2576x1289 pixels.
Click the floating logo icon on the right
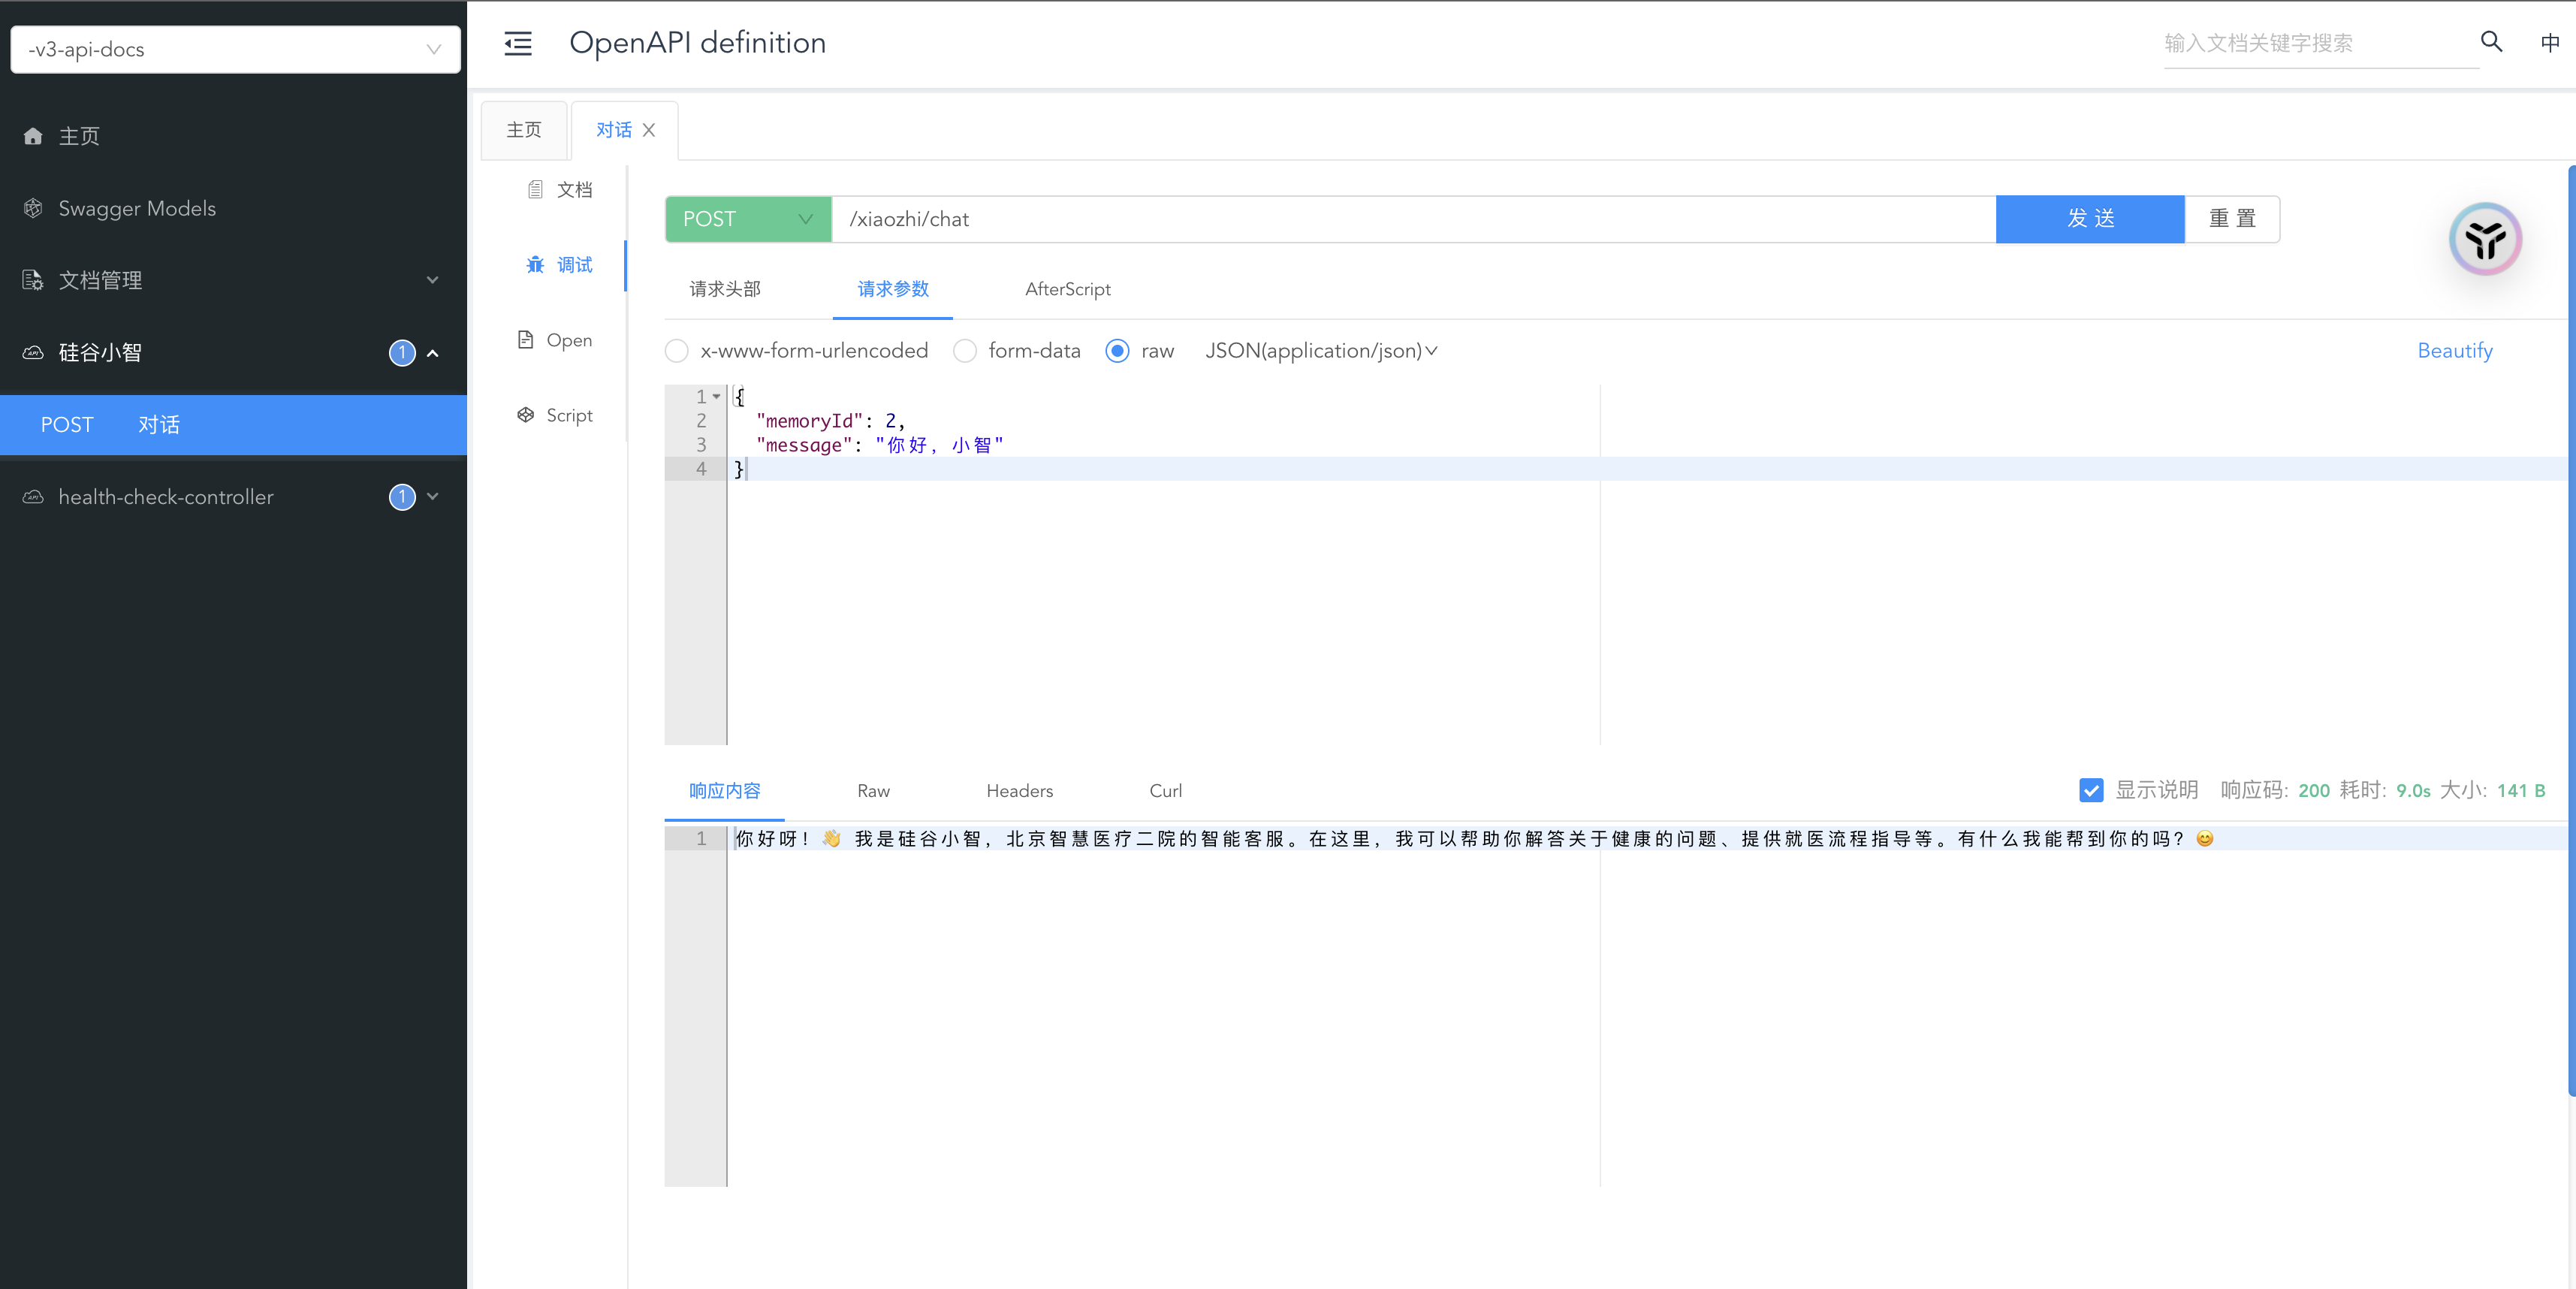coord(2486,239)
